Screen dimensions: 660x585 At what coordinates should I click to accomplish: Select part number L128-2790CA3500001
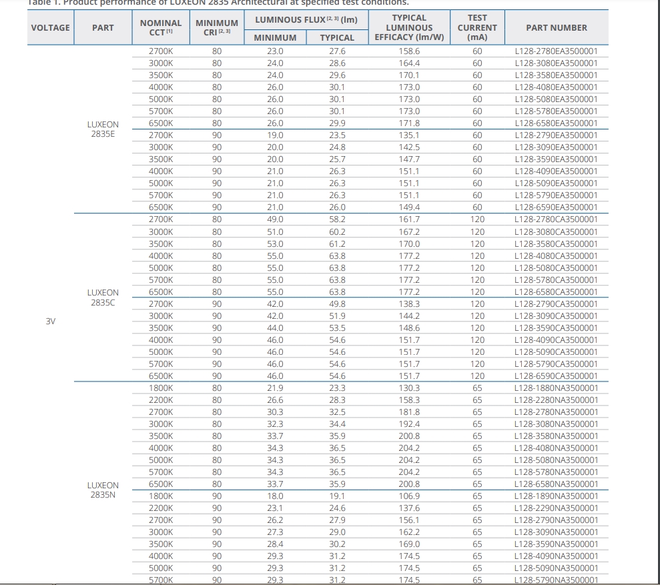click(557, 304)
